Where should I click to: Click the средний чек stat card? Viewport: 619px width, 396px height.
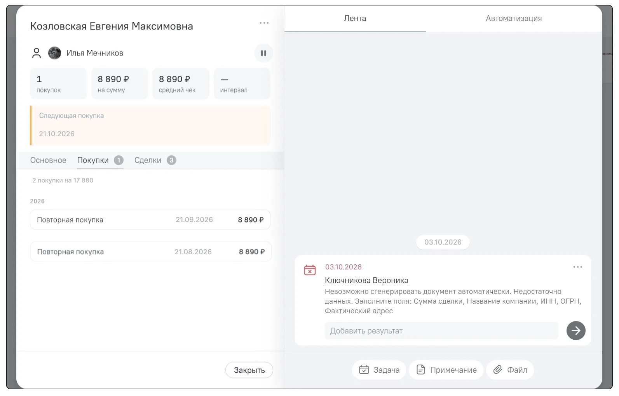pyautogui.click(x=181, y=84)
